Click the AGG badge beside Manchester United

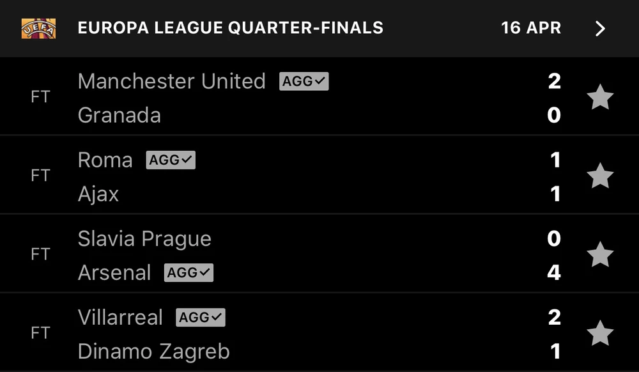(304, 81)
